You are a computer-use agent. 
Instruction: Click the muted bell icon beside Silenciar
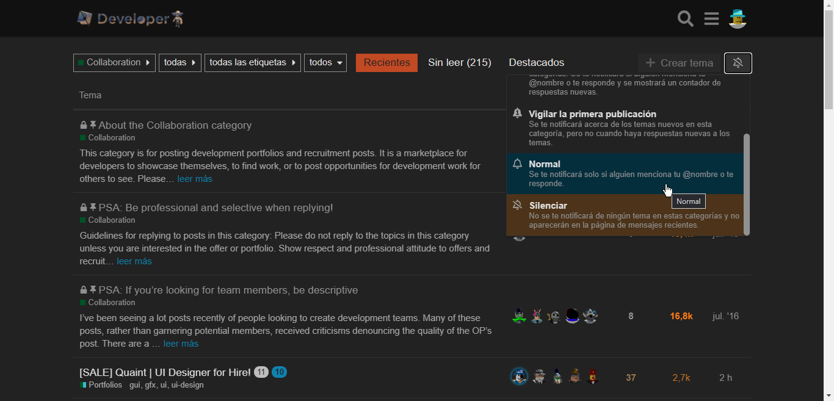tap(518, 206)
